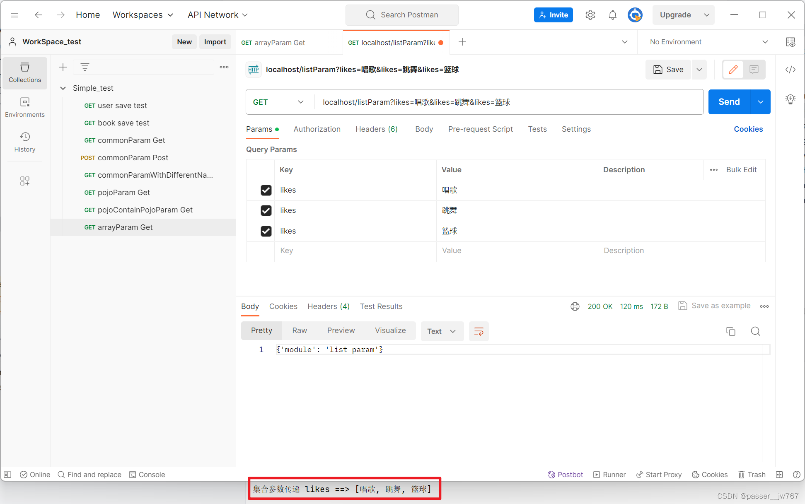Select the Authorization tab

coord(317,129)
